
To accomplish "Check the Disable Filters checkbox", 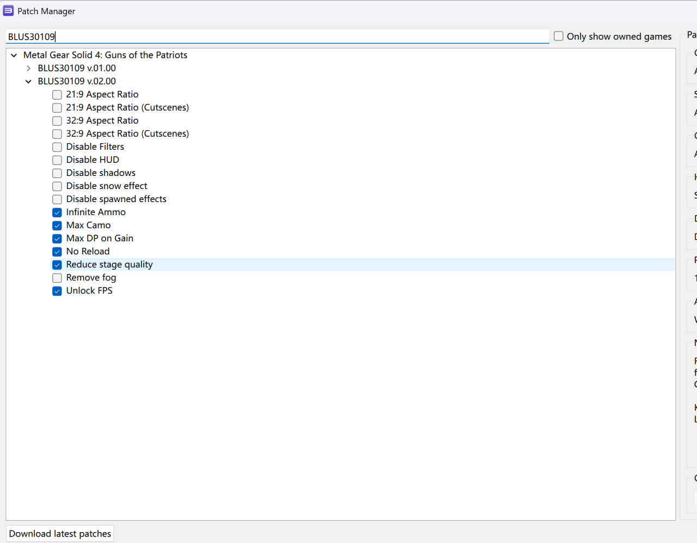I will pos(57,147).
